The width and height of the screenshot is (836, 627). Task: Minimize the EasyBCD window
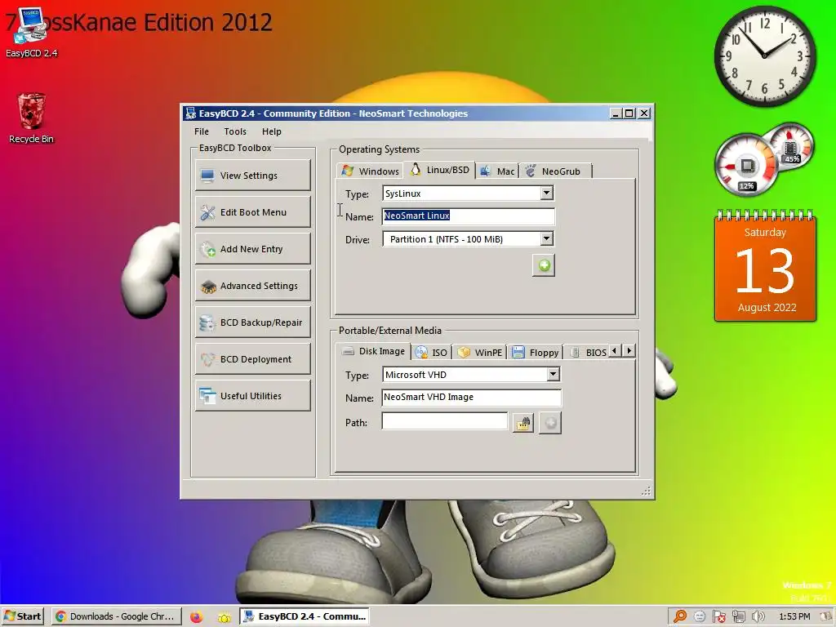616,113
